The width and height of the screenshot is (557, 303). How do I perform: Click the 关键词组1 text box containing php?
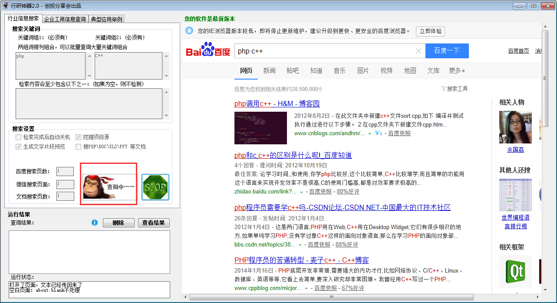[x=51, y=66]
